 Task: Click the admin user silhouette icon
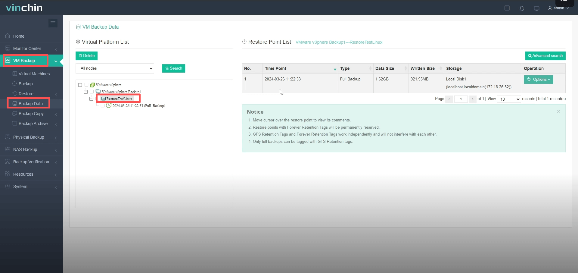coord(550,8)
